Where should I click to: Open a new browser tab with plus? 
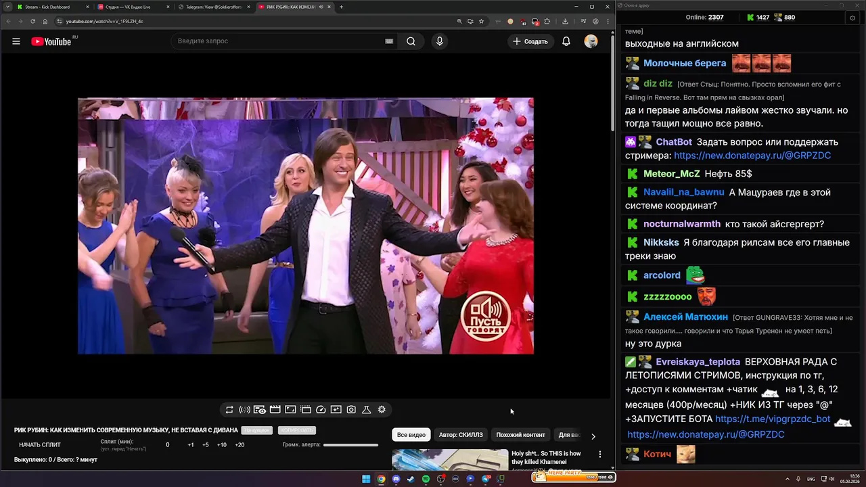pyautogui.click(x=341, y=7)
